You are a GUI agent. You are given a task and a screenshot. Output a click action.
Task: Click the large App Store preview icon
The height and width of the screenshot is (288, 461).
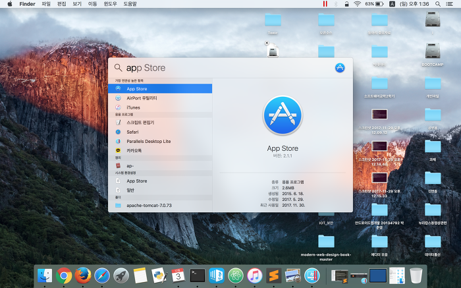click(x=283, y=115)
